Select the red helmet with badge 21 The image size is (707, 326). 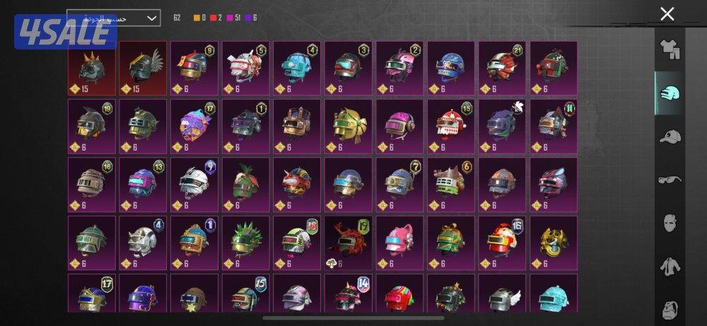(502, 69)
